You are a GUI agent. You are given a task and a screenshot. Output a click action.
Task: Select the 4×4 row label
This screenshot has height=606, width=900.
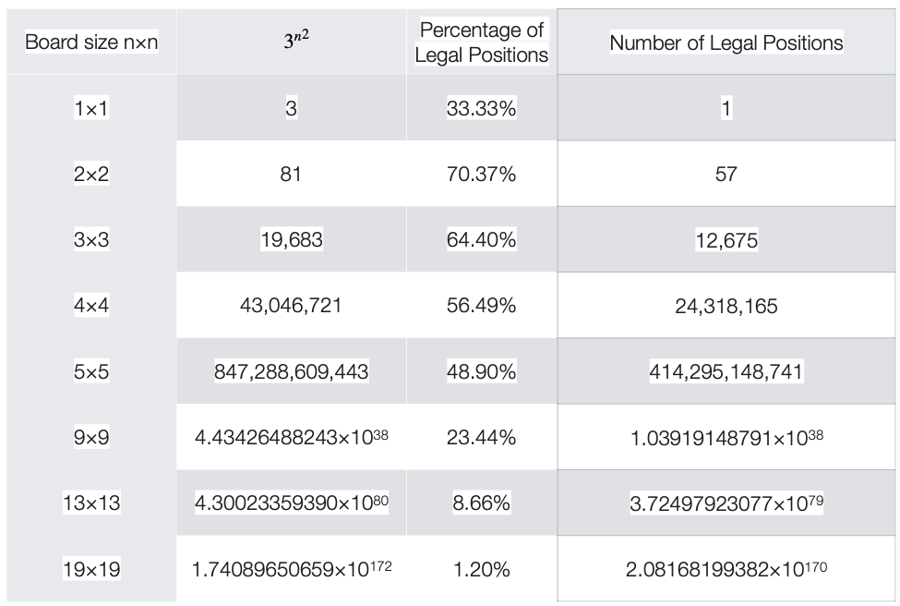(x=91, y=305)
